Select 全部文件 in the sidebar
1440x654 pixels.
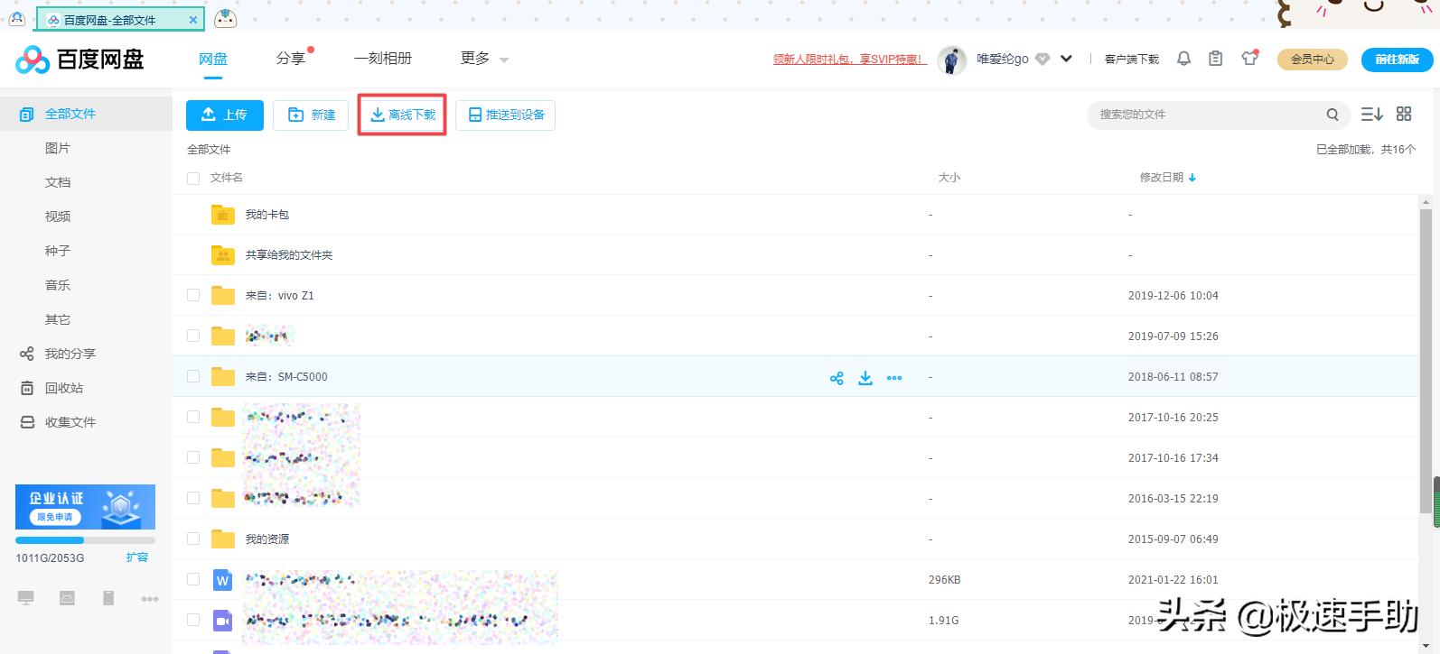point(86,114)
